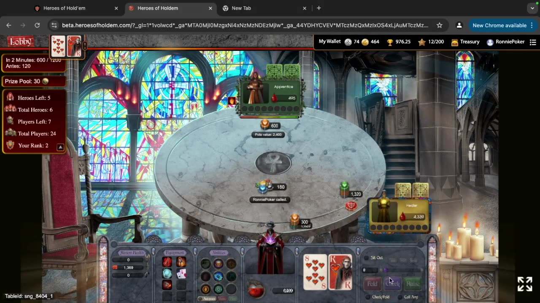Click the Players Left: 7 text

34,122
